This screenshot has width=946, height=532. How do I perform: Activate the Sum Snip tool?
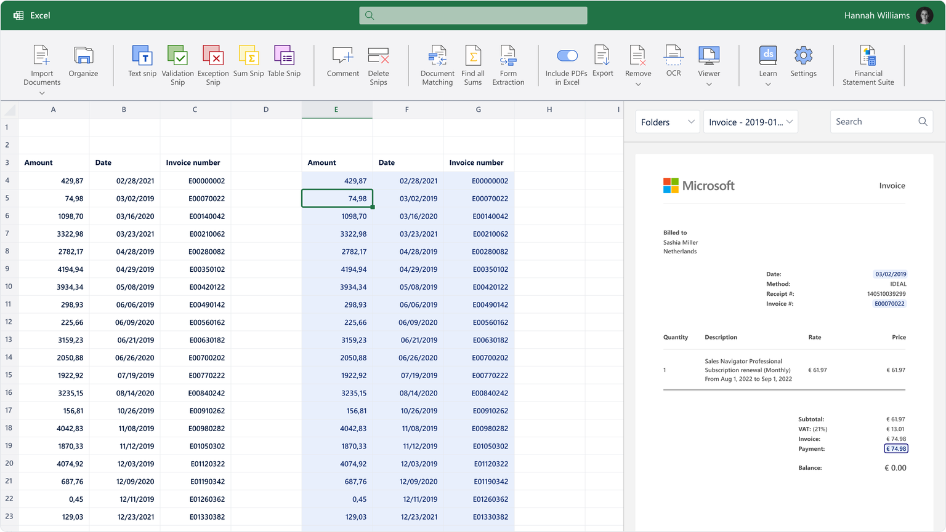248,57
